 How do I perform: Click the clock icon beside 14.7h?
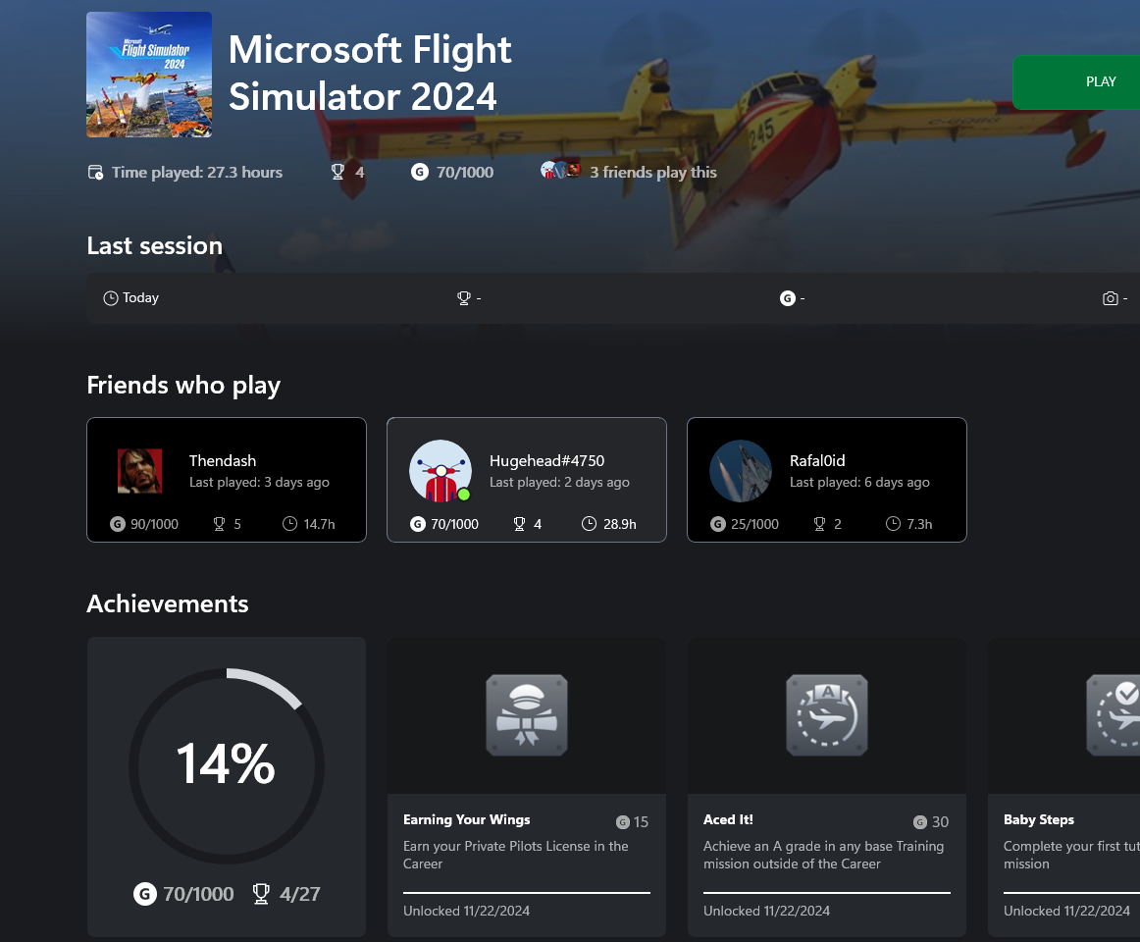(x=290, y=524)
